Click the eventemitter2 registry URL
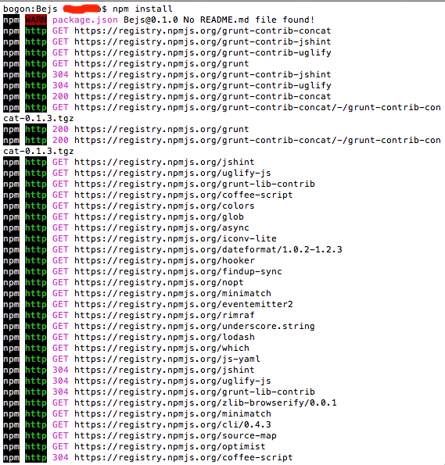This screenshot has width=445, height=465. point(184,304)
